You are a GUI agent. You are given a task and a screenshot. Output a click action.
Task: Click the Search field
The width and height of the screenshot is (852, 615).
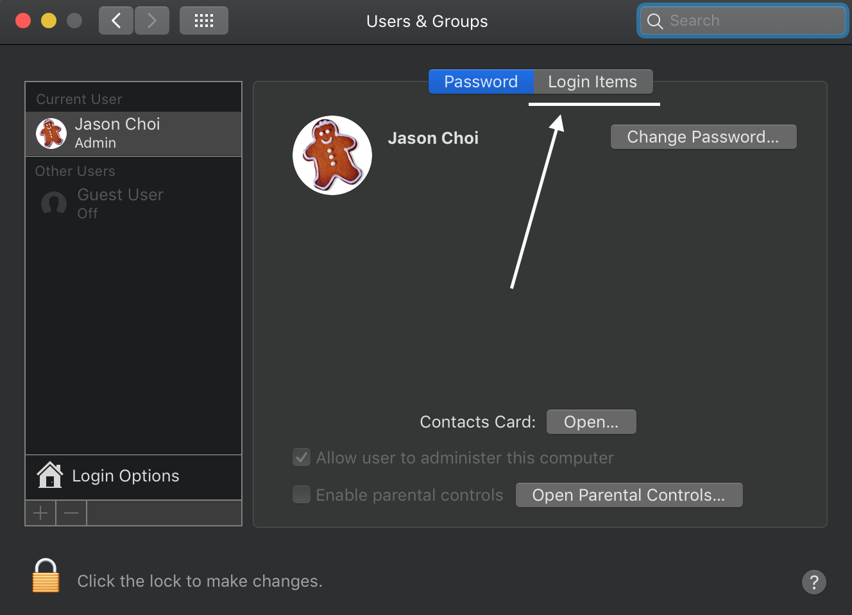(743, 21)
